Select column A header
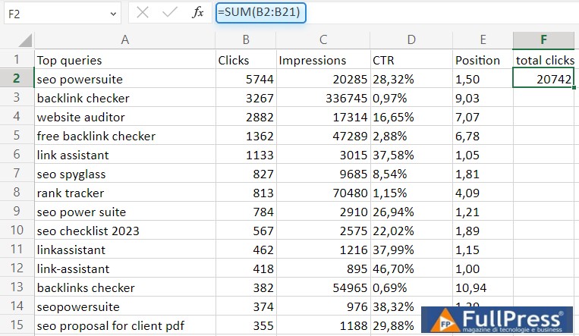The width and height of the screenshot is (579, 336). [124, 40]
